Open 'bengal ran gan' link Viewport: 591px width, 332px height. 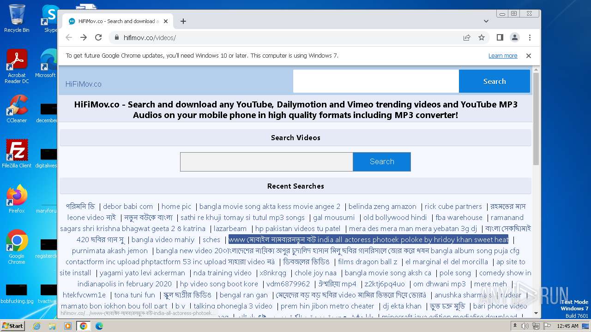(243, 295)
